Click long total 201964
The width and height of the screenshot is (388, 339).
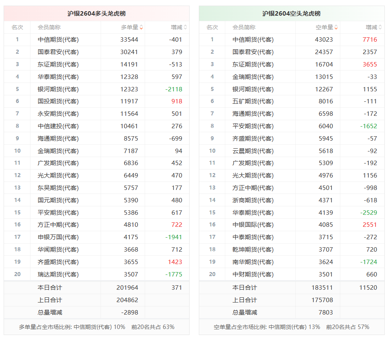(127, 288)
